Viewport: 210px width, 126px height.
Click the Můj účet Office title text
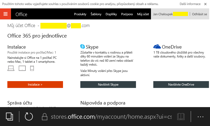click(x=21, y=25)
